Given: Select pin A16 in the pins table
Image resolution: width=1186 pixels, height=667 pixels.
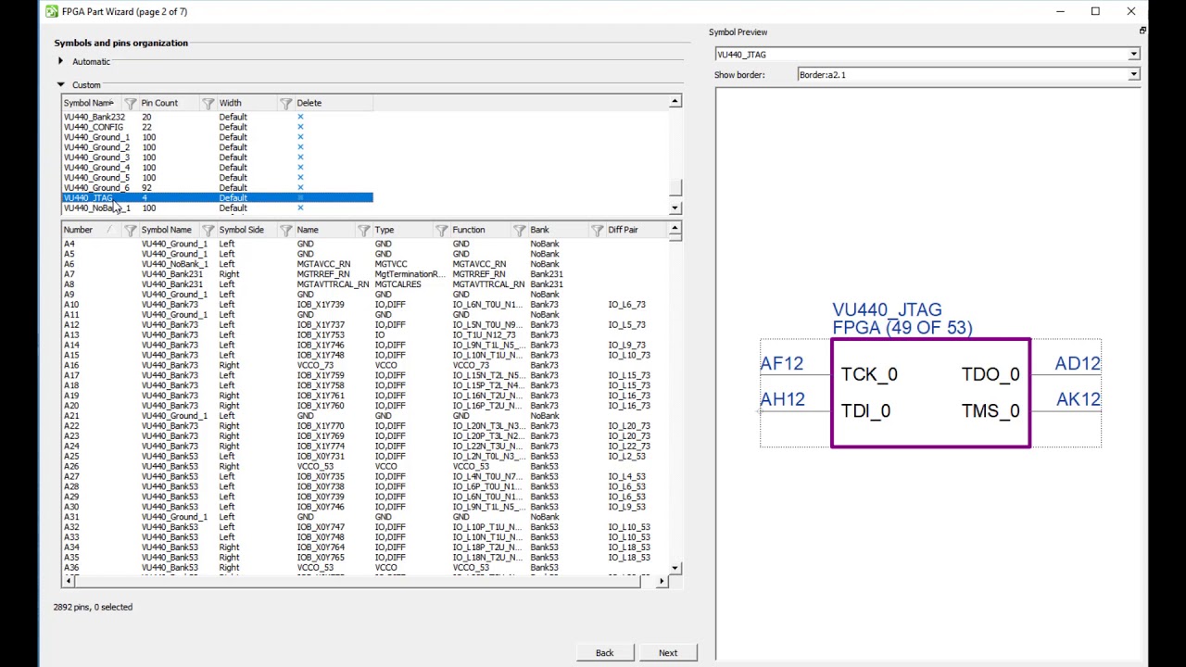Looking at the screenshot, I should pos(71,365).
